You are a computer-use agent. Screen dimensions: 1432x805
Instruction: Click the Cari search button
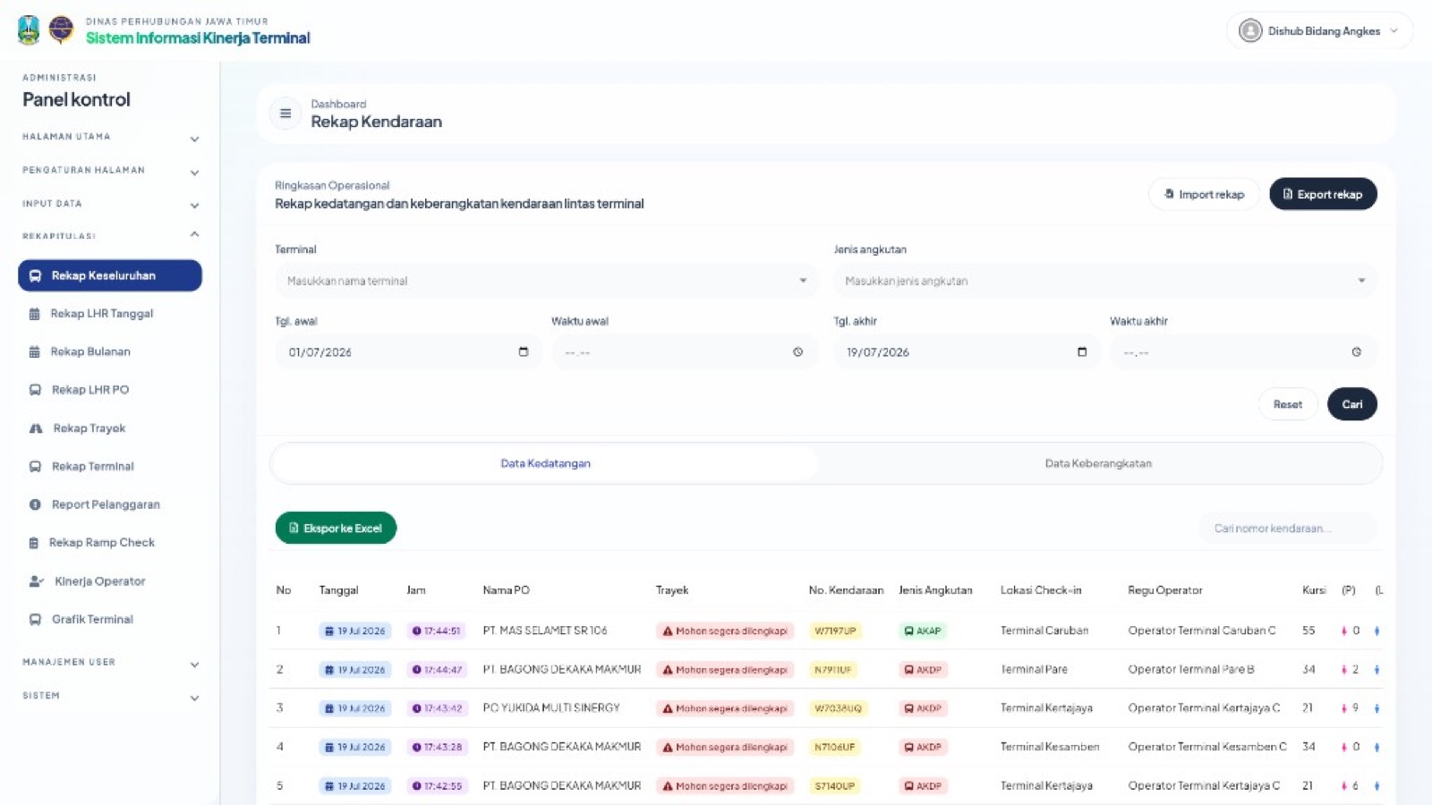click(1352, 404)
